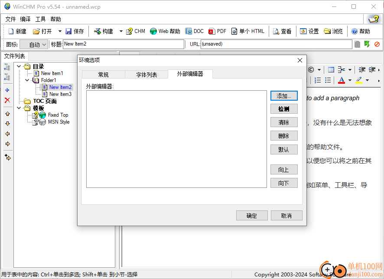Confirm dialog with 确定 button
384x279 pixels.
tap(252, 216)
